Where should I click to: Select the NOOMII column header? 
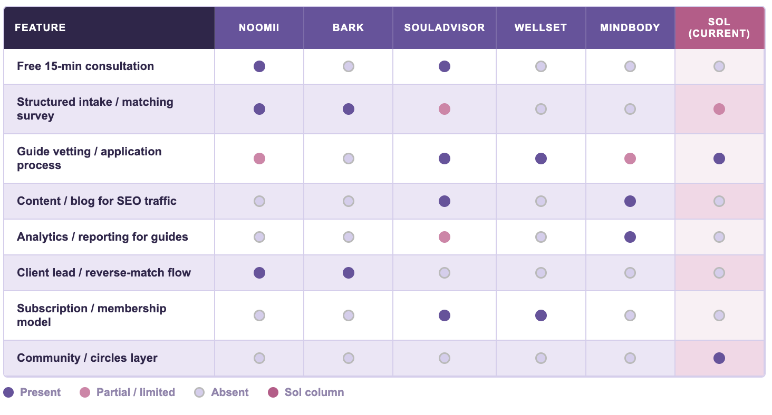pyautogui.click(x=259, y=28)
